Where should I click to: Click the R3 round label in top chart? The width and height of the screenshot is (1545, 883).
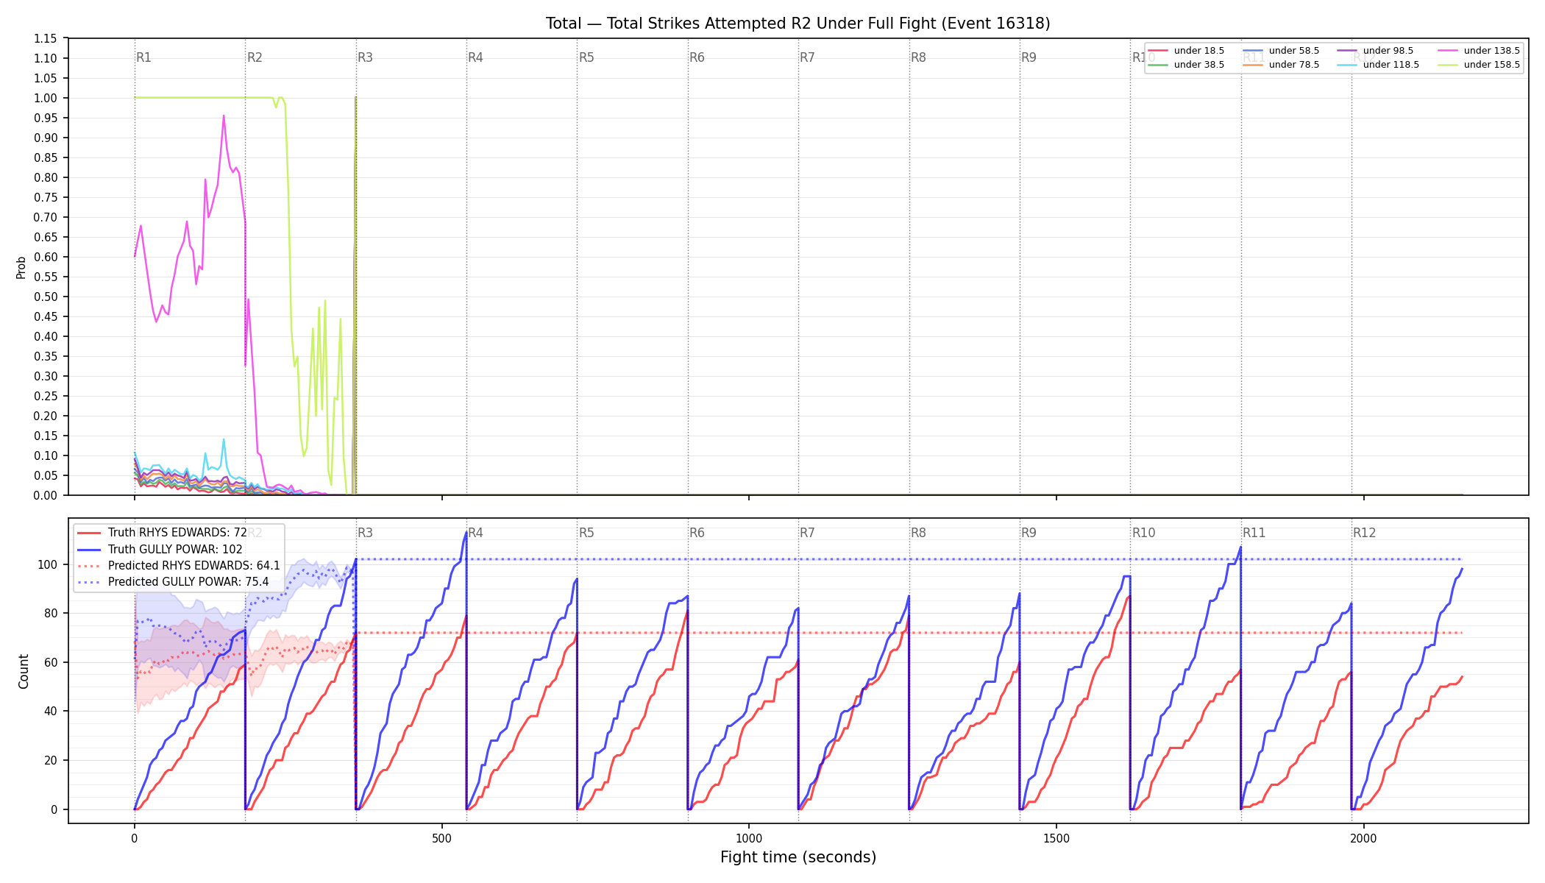[365, 57]
